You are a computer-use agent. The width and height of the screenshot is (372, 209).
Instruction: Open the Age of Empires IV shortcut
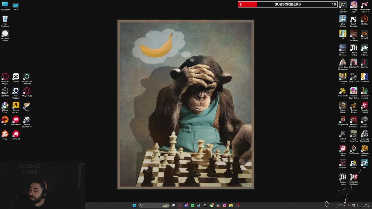(x=343, y=7)
